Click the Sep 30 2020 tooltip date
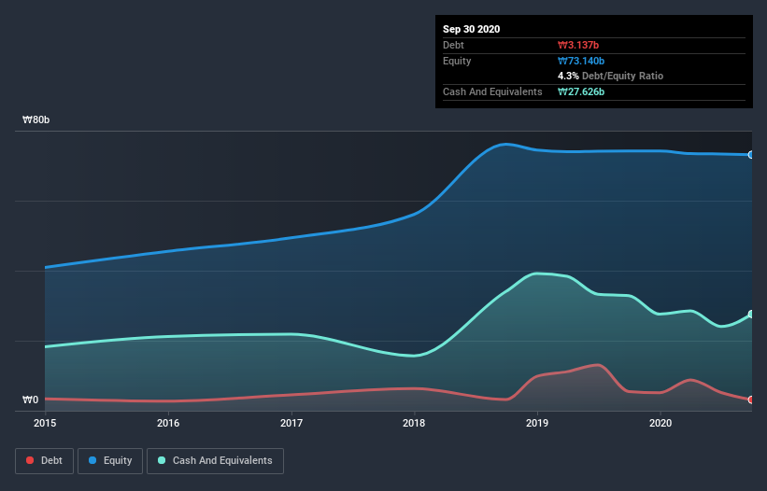This screenshot has height=491, width=767. (x=472, y=29)
